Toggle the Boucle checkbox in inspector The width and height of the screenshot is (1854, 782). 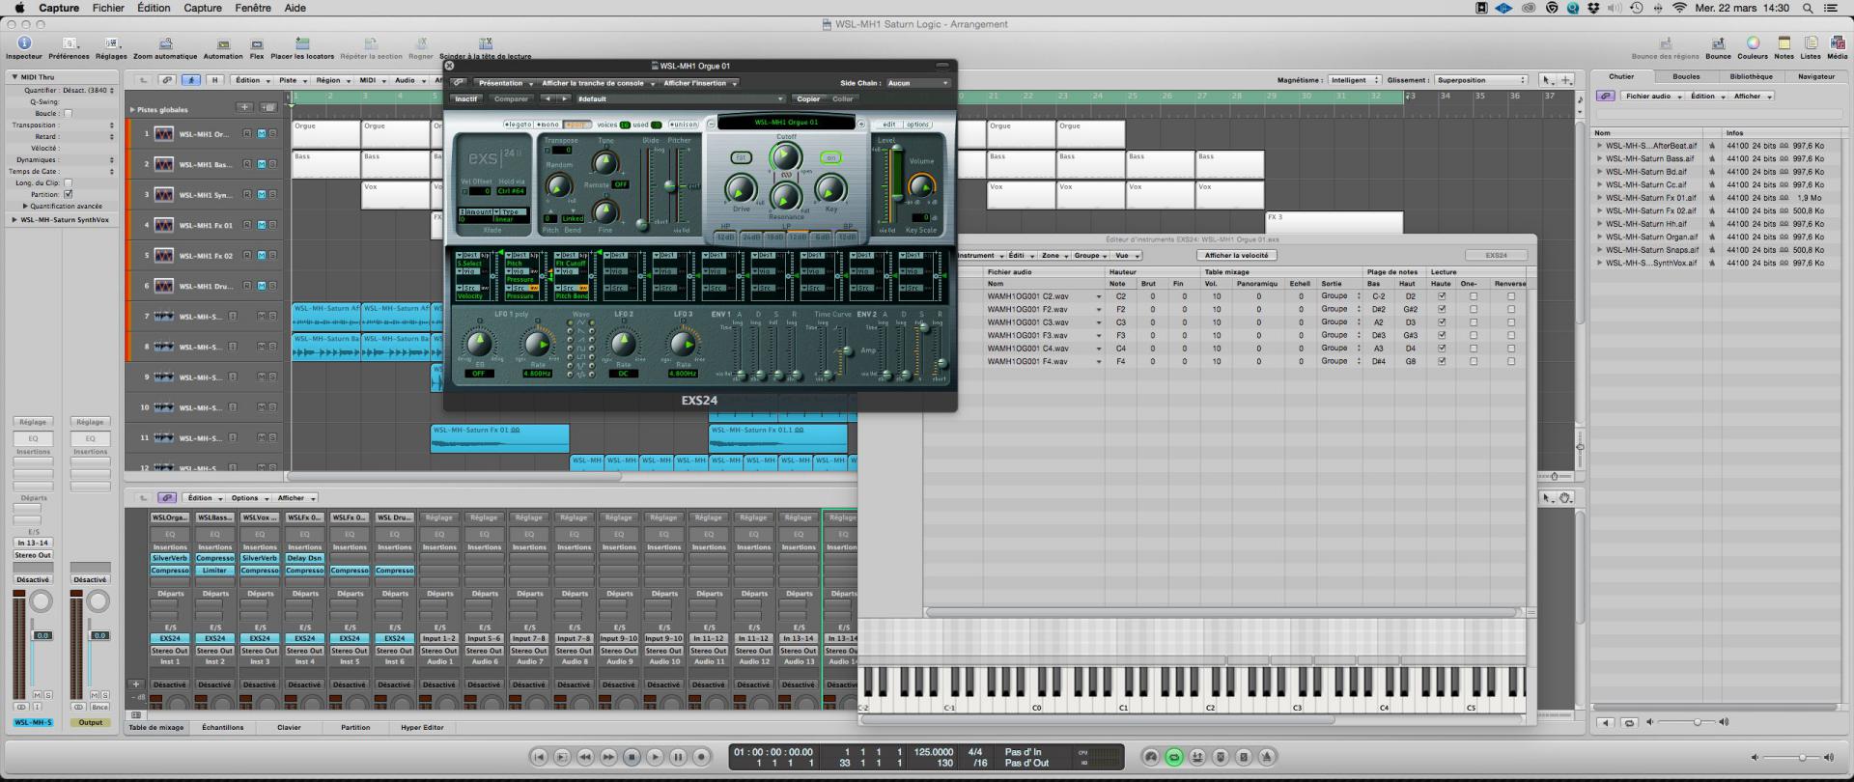[x=68, y=113]
